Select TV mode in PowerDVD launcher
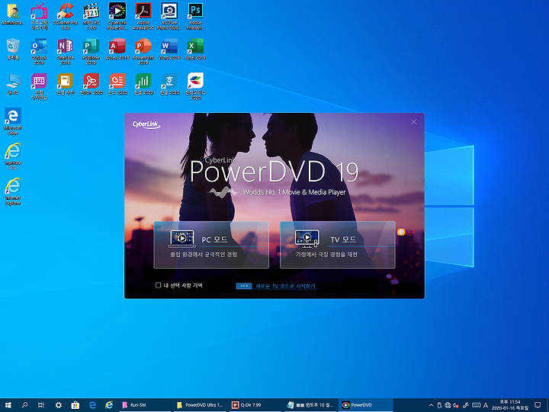Viewport: 549px width, 412px height. 338,245
